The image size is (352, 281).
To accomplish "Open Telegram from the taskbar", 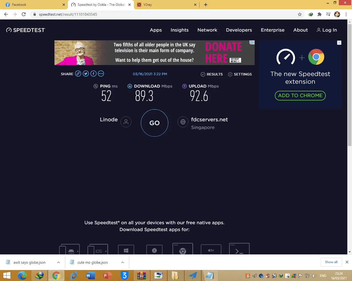I will 193,276.
